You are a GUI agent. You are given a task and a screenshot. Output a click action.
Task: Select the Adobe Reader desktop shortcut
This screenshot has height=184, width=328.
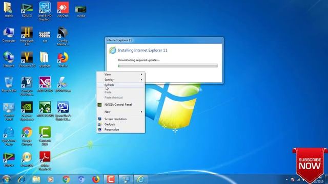(x=45, y=162)
